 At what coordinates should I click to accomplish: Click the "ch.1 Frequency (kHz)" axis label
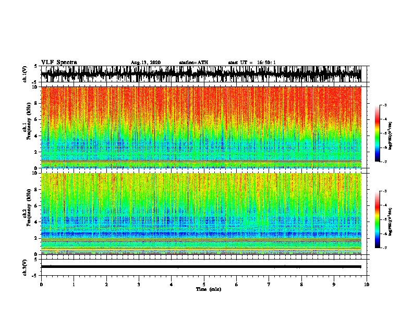(x=27, y=121)
